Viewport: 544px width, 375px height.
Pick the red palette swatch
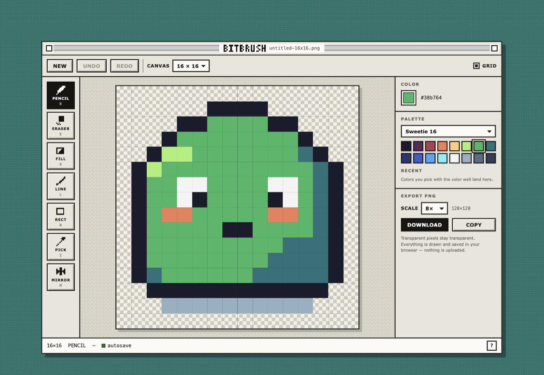(431, 146)
